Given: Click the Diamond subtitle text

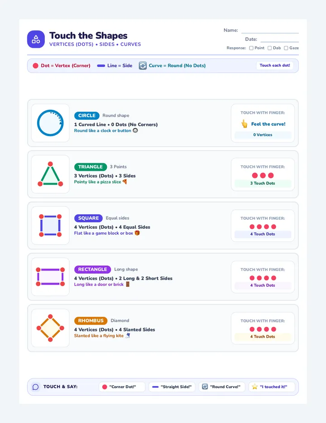Looking at the screenshot, I should click(120, 320).
